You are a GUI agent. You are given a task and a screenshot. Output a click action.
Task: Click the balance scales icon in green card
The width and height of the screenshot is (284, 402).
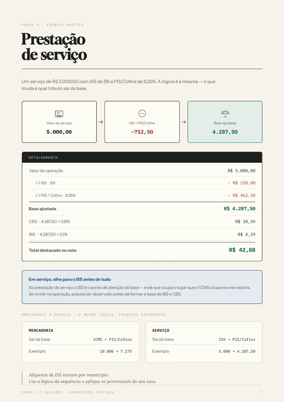[225, 113]
